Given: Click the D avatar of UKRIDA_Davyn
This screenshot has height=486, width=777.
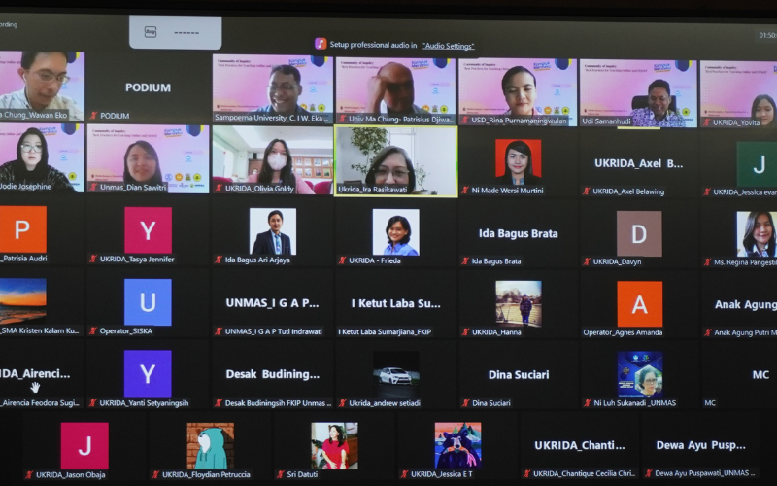Looking at the screenshot, I should click(x=639, y=233).
